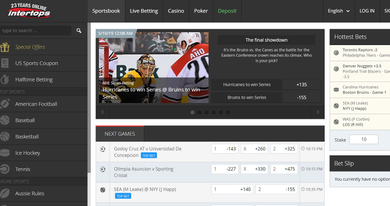Select Denver Nuggets +3.5 hottest bet
Screen dimensions: 390x206
pos(359,72)
